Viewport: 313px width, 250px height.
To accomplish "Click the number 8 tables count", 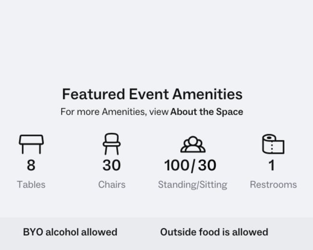I will pos(31,165).
